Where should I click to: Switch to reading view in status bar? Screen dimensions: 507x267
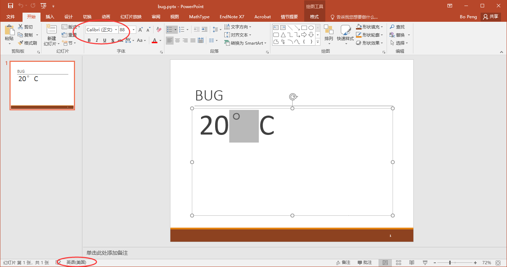tap(412, 263)
